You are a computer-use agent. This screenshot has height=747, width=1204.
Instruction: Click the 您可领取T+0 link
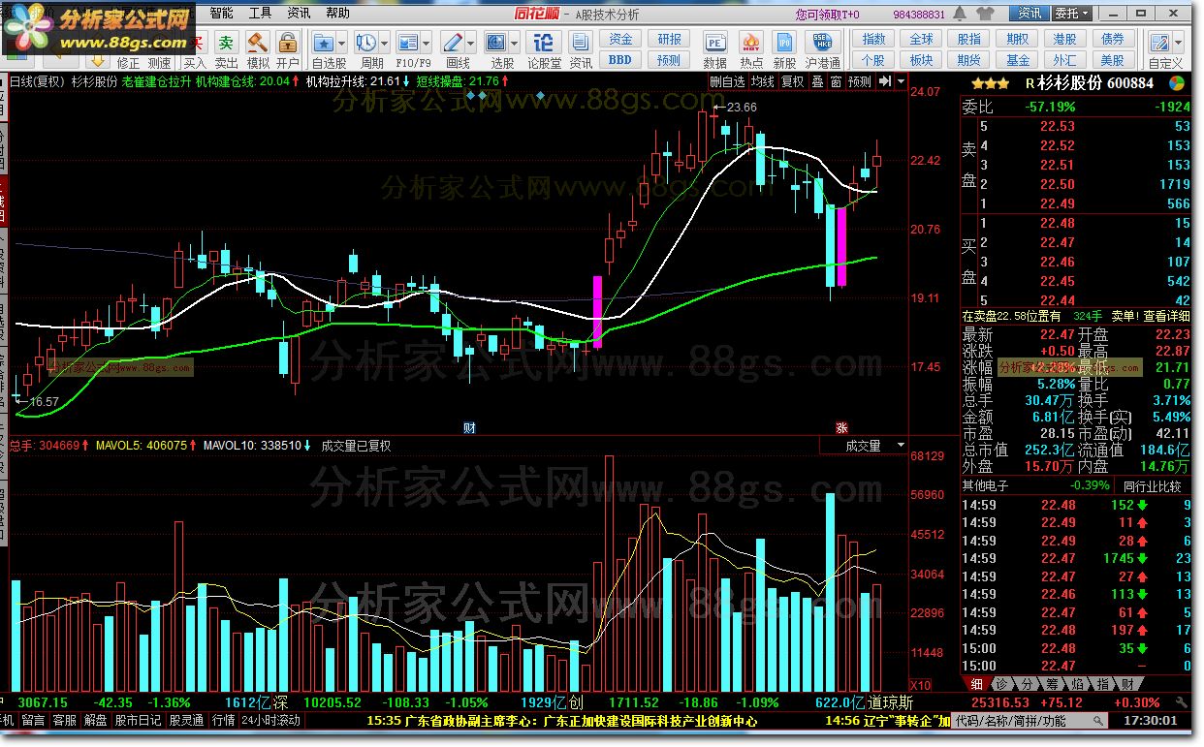(x=827, y=15)
